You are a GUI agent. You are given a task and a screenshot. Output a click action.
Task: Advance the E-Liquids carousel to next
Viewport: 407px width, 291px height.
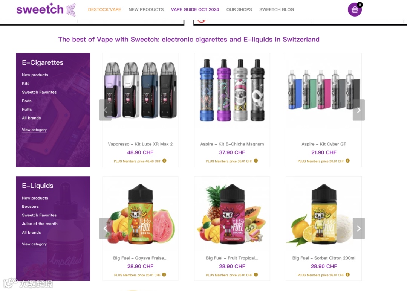pyautogui.click(x=359, y=228)
